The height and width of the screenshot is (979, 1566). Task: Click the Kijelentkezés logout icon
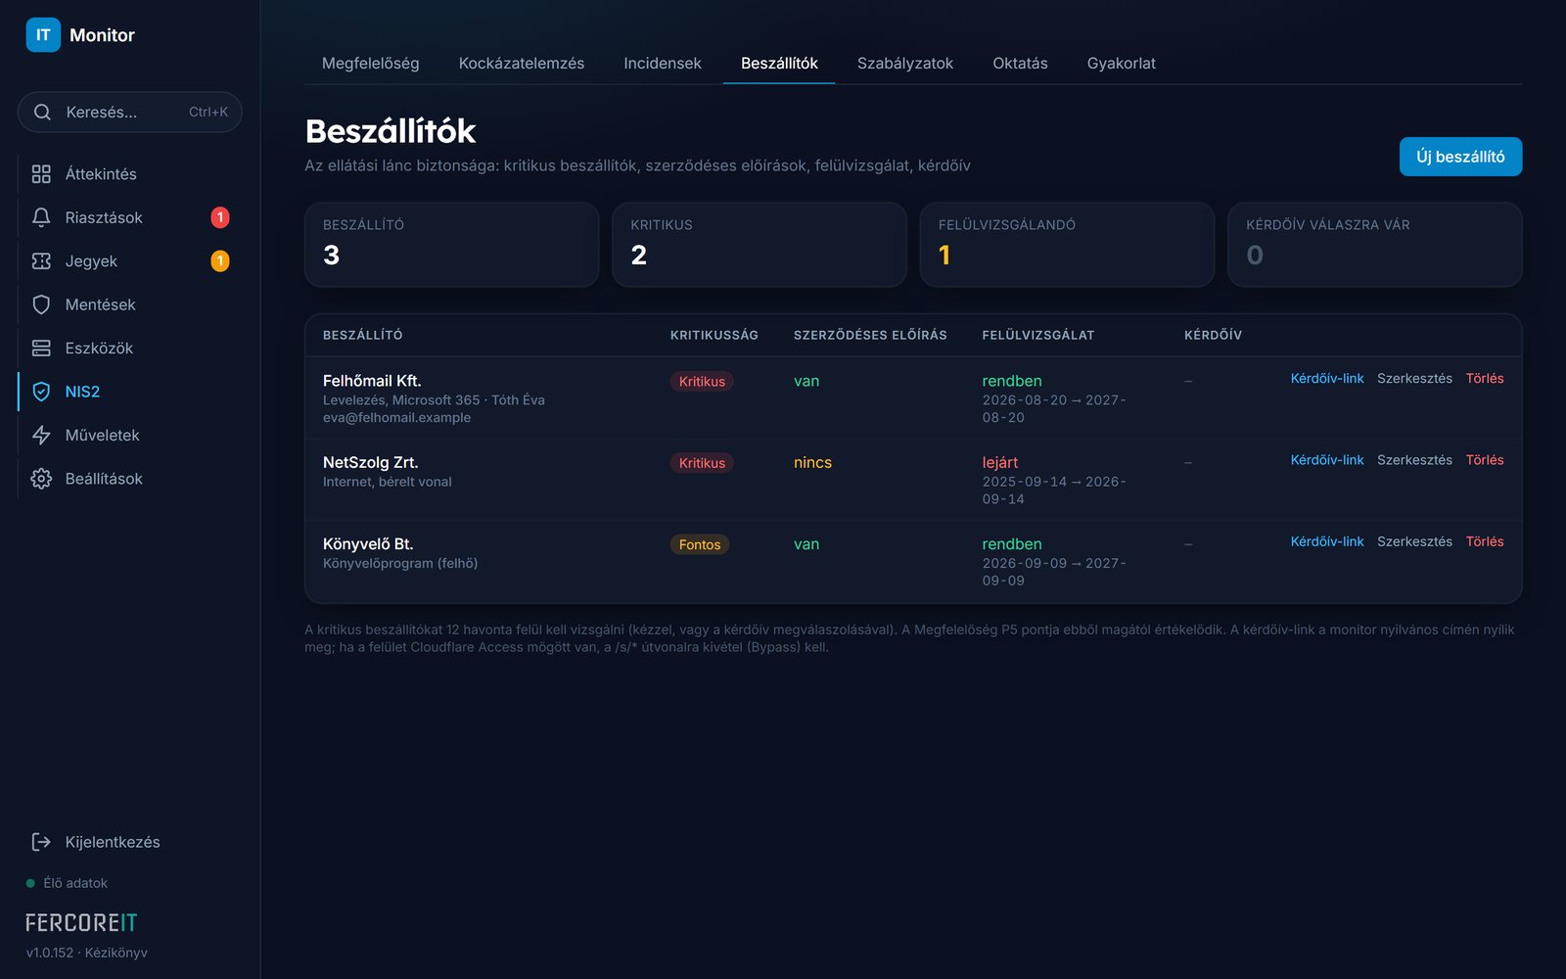click(x=41, y=842)
